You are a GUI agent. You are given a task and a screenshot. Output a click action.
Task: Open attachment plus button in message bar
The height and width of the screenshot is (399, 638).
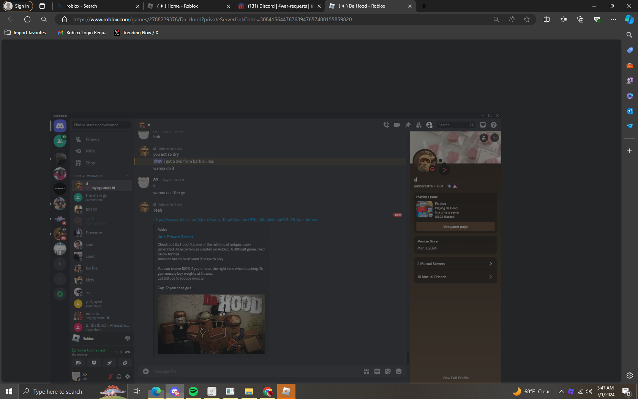coord(146,371)
